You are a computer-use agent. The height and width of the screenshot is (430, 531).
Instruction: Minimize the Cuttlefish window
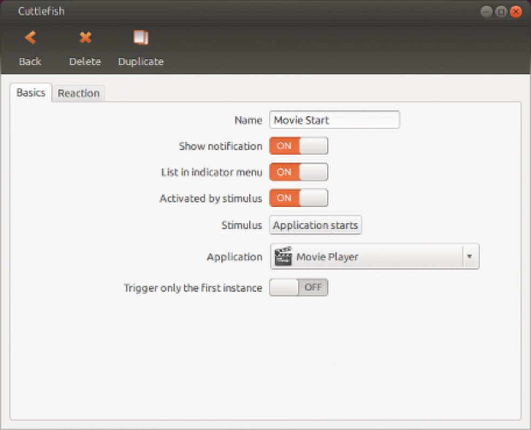point(486,12)
